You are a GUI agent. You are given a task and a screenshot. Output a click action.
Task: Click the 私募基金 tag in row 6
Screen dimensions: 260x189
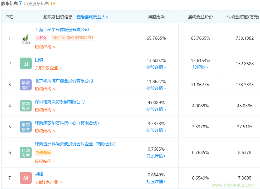[x=43, y=152]
